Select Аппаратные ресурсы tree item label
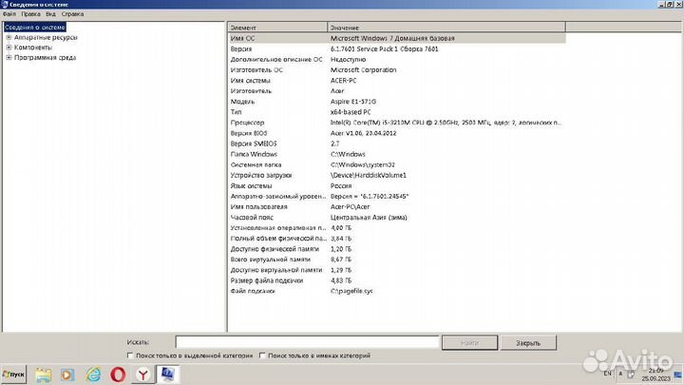 coord(46,37)
